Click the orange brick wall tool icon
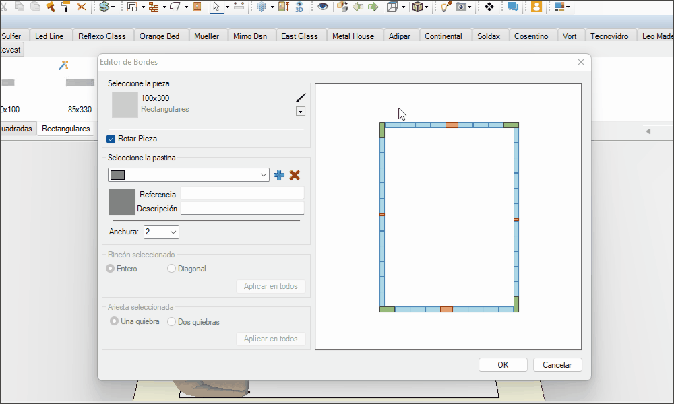674x404 pixels. (154, 7)
